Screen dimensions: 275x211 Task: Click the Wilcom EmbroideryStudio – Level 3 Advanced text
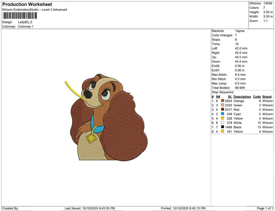click(34, 10)
